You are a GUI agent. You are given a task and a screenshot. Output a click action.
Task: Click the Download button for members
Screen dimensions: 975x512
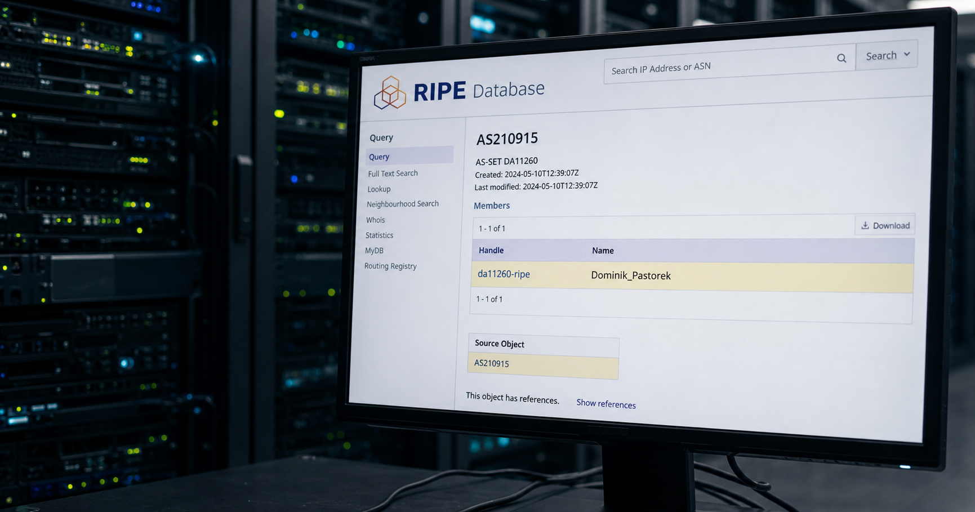point(885,225)
